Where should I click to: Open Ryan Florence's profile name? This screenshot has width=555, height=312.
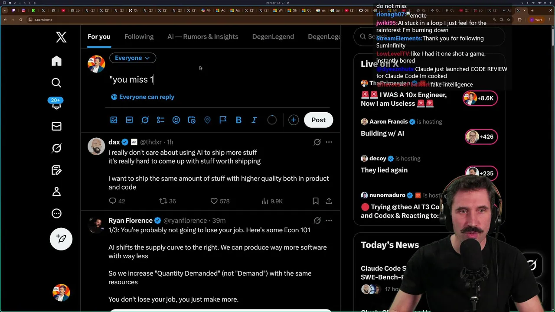(131, 221)
